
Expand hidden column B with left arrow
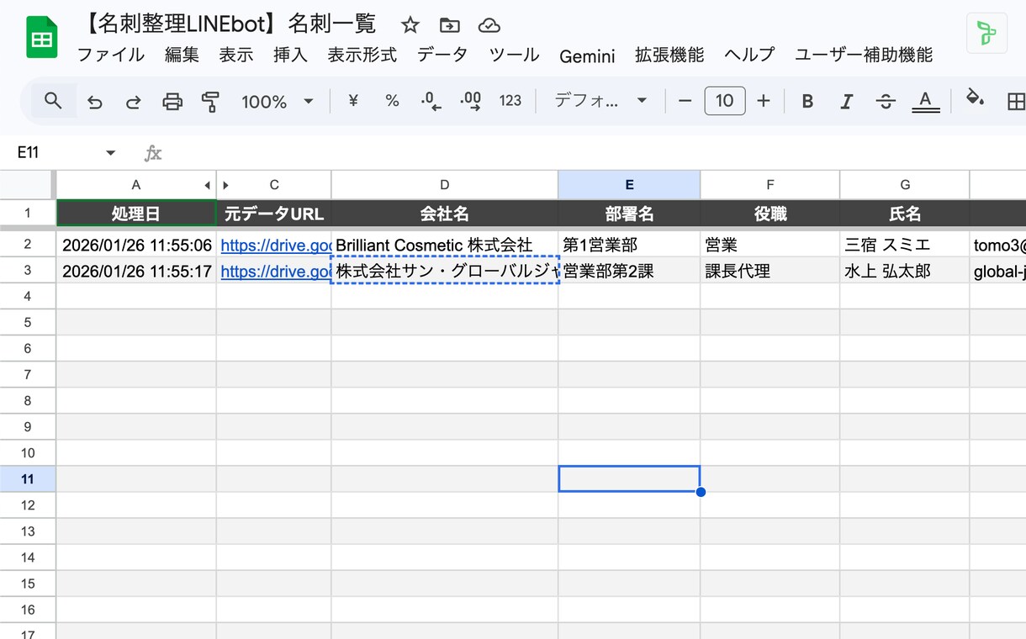[208, 185]
